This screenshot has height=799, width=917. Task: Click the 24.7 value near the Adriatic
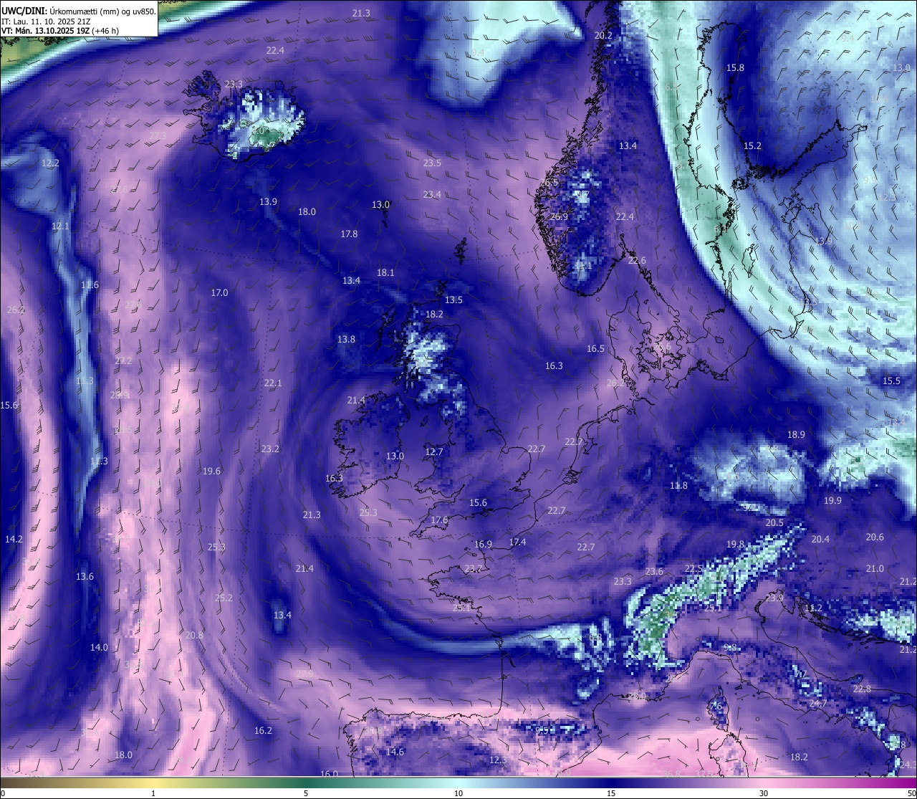[818, 704]
